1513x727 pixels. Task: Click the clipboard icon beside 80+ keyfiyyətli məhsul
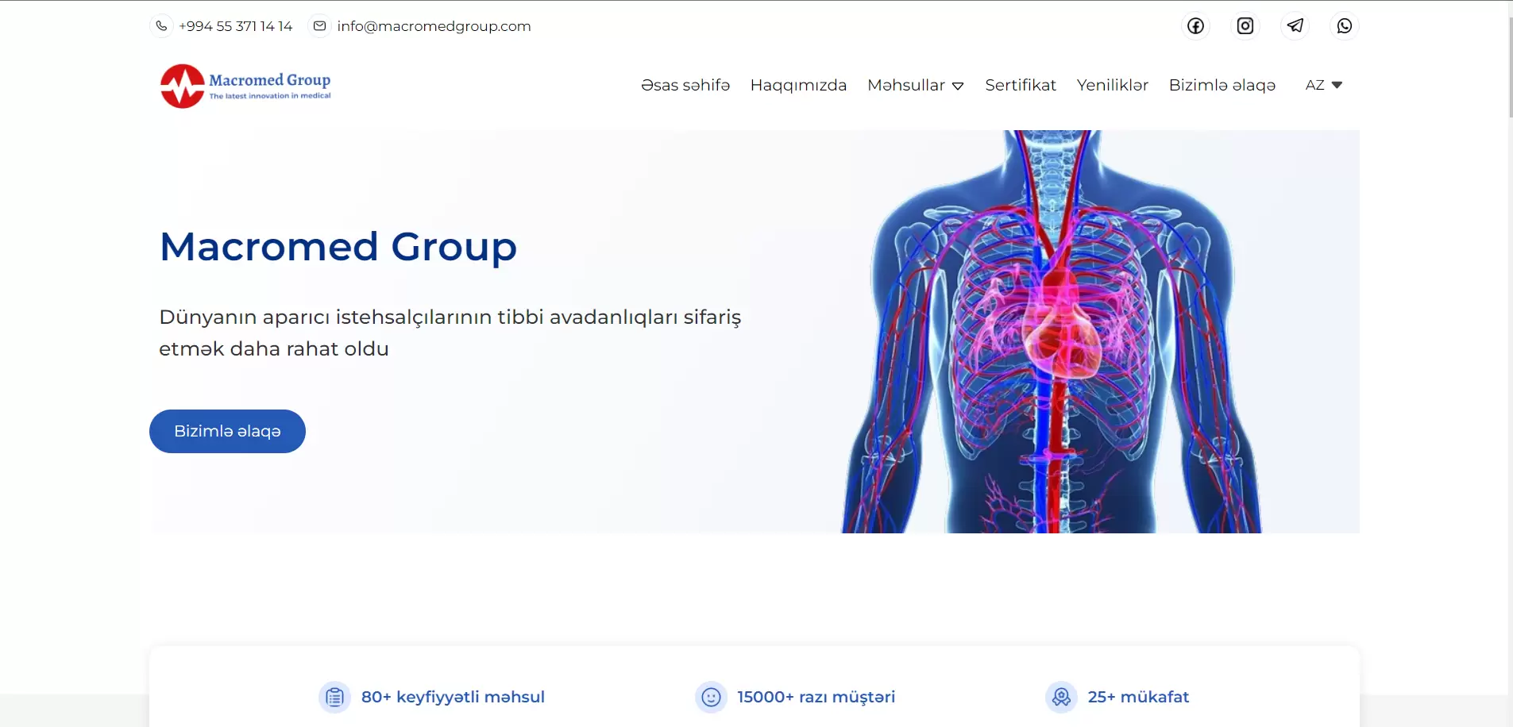[x=334, y=698]
